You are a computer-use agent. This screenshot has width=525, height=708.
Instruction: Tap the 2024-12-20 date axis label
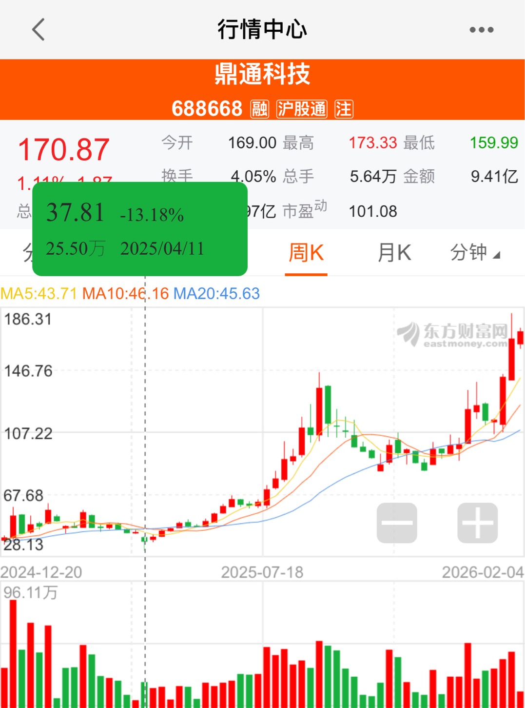coord(41,572)
